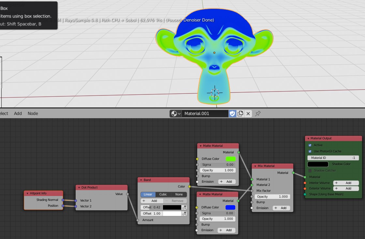Open the Node menu in header
365x239 pixels.
33,114
